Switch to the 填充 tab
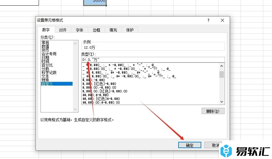Image resolution: width=272 pixels, height=159 pixels. coord(113,30)
